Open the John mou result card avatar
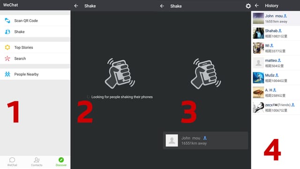This screenshot has width=300, height=169. pos(172,140)
